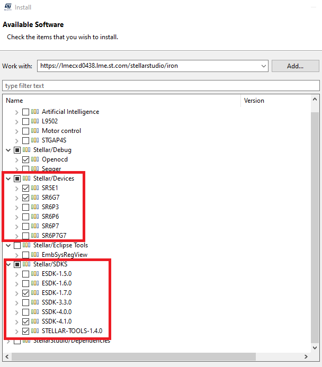Screen dimensions: 322x367
Task: Click the category icon beside Motor control
Action: [35, 131]
